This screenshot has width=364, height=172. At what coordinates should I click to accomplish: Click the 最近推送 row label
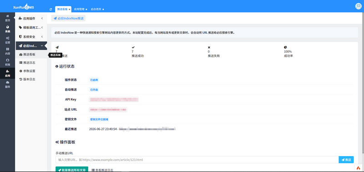pyautogui.click(x=71, y=129)
